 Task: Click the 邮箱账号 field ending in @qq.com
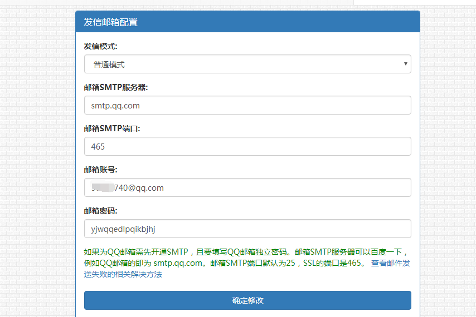pos(247,187)
